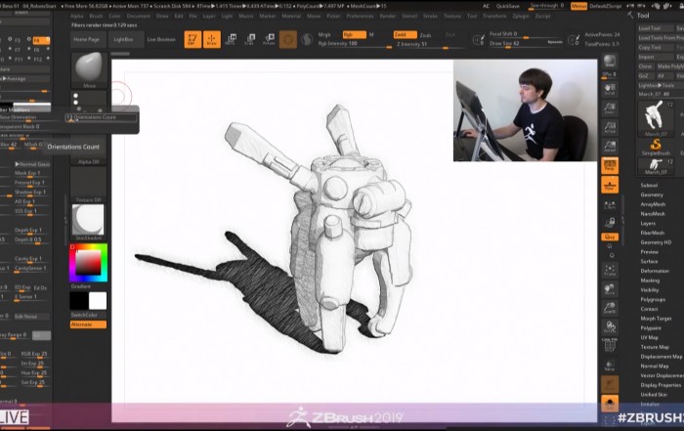Click the Scroll canvas icon
This screenshot has height=431, width=684.
(x=610, y=89)
